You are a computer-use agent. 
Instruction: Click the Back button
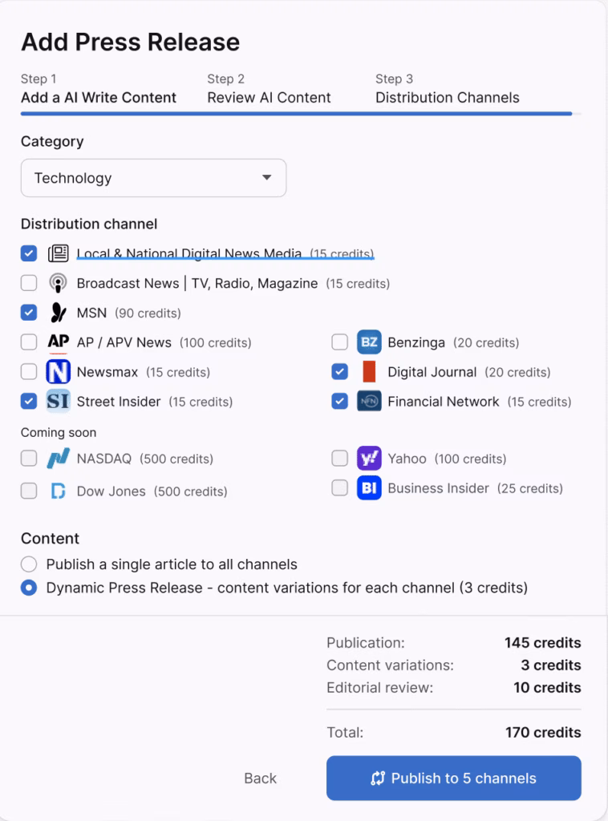pos(258,778)
